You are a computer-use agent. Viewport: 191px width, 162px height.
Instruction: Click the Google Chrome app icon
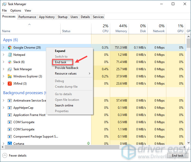pos(10,48)
